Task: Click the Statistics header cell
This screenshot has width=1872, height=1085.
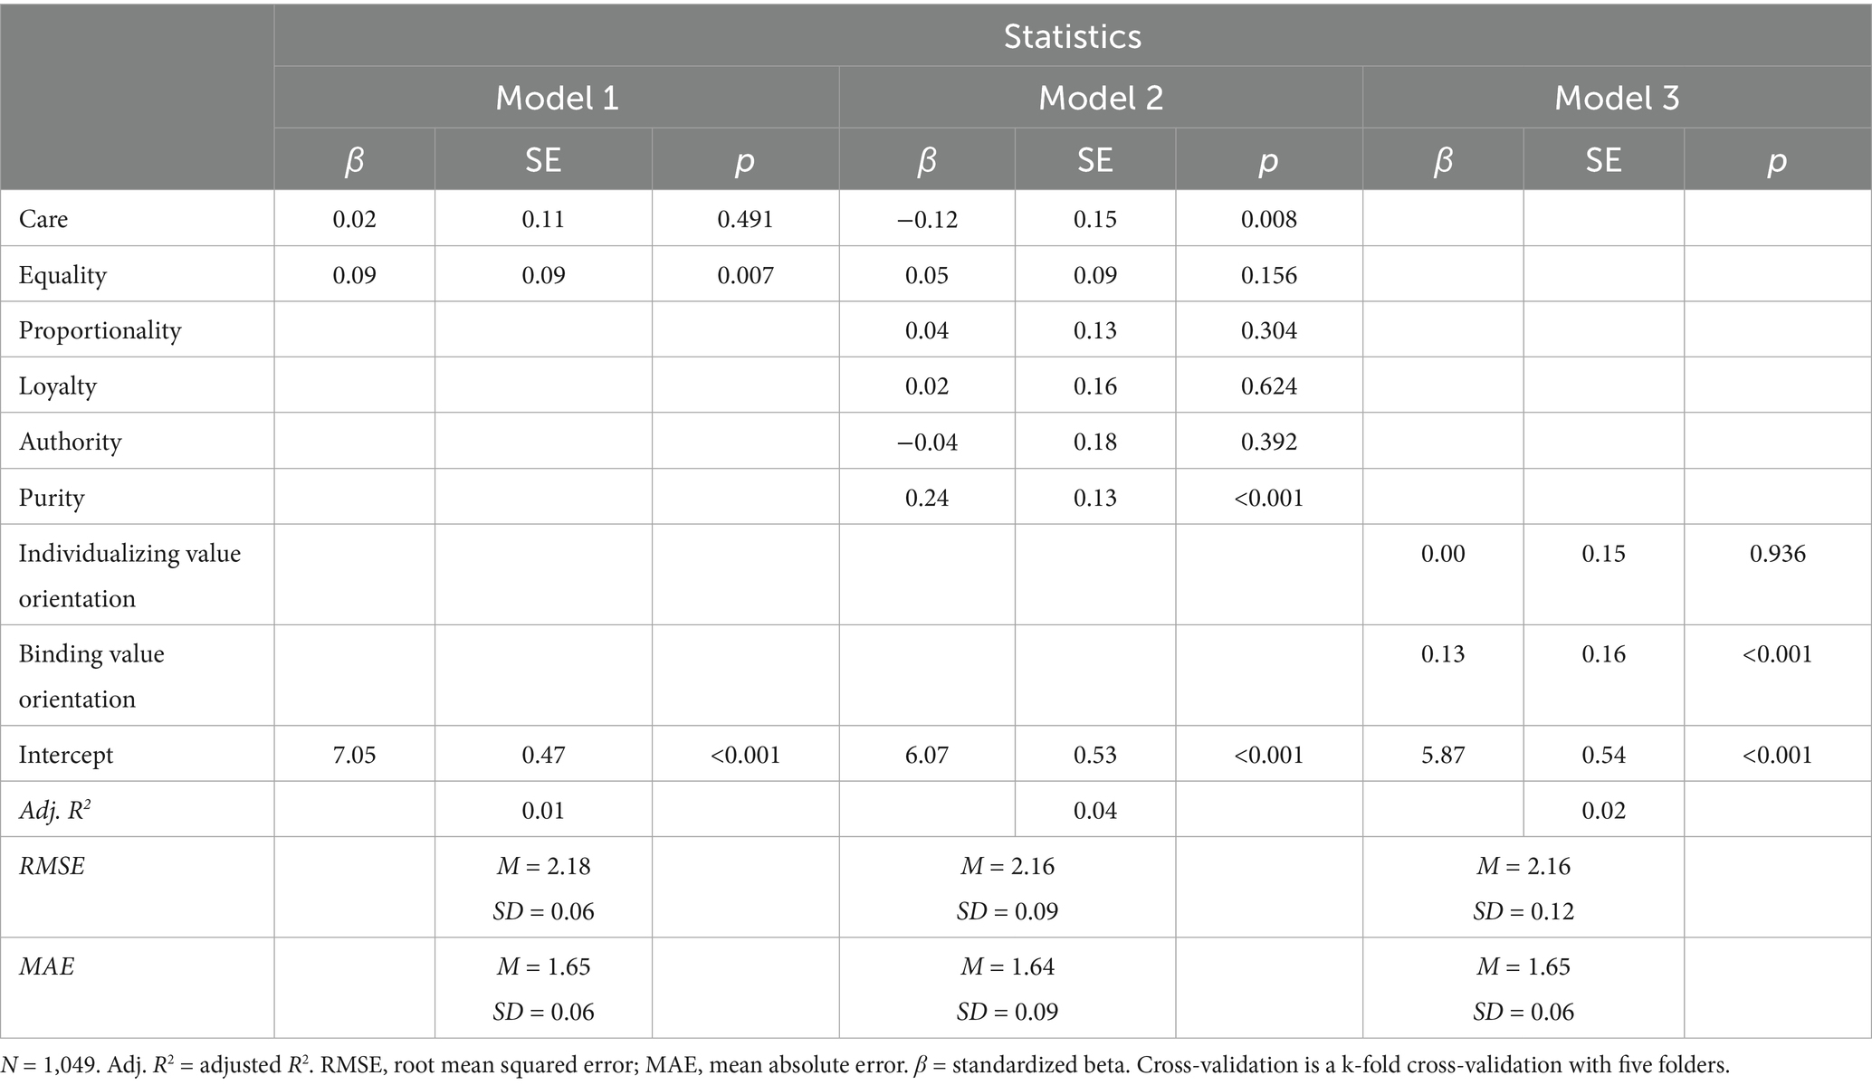Action: pos(1073,36)
